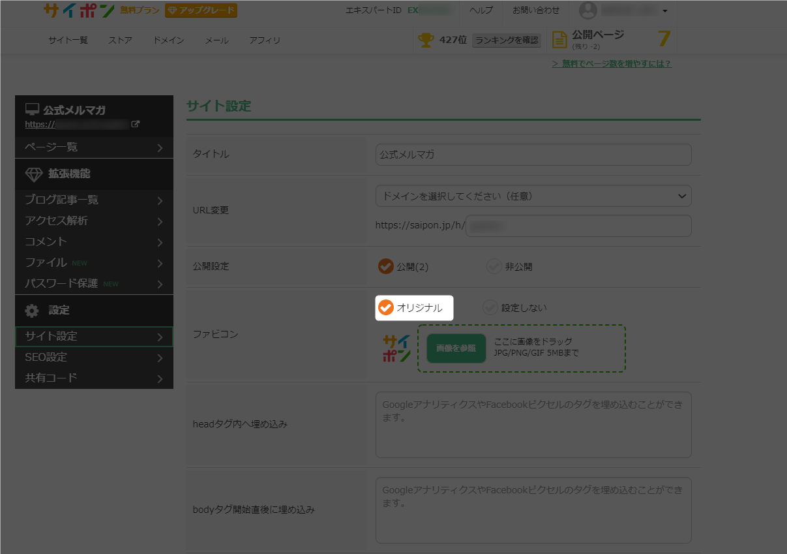
Task: Open ドメイン menu
Action: click(x=168, y=40)
